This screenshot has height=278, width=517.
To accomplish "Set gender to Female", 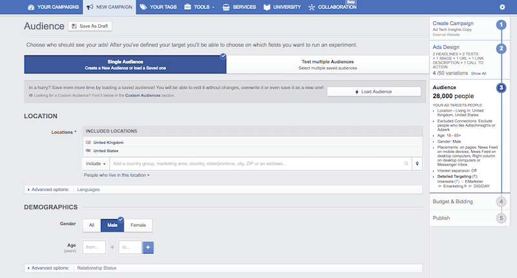I will click(138, 225).
